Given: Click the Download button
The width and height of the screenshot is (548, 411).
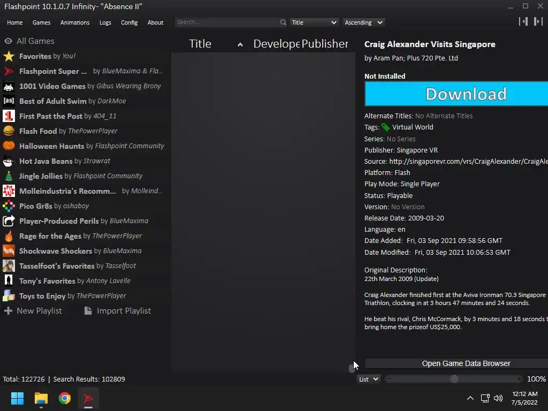Looking at the screenshot, I should 456,94.
